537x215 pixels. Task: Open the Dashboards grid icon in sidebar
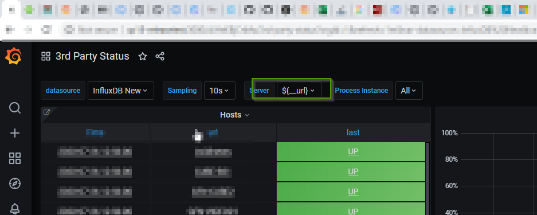tap(15, 158)
